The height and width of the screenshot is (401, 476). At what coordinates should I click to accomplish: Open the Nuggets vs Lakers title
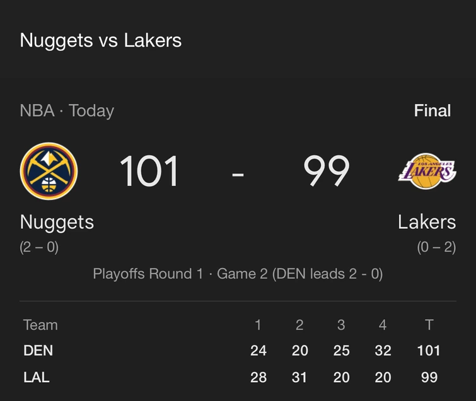(101, 40)
